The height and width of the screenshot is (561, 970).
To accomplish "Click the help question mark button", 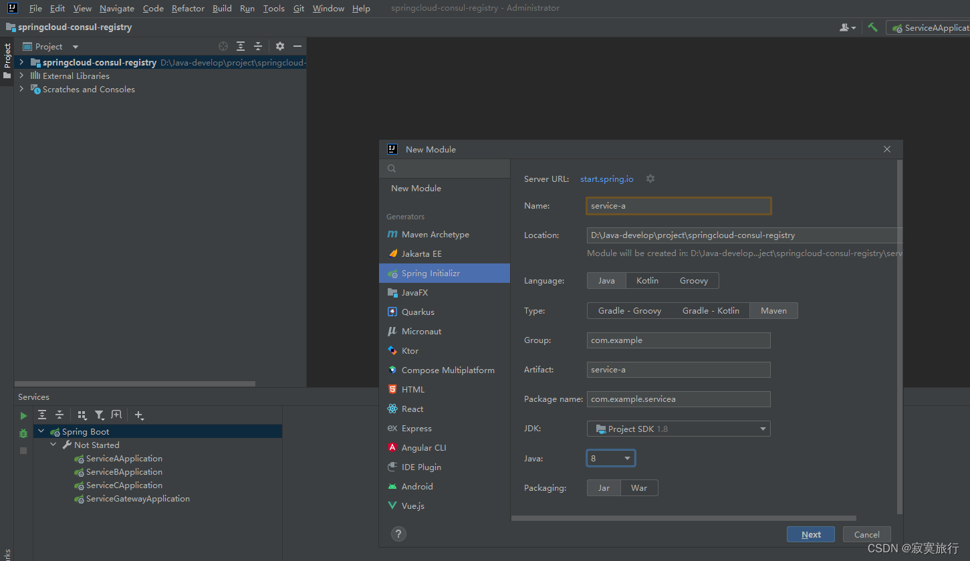I will tap(398, 534).
